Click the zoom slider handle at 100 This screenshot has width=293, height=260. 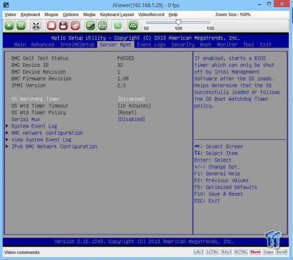tap(178, 22)
